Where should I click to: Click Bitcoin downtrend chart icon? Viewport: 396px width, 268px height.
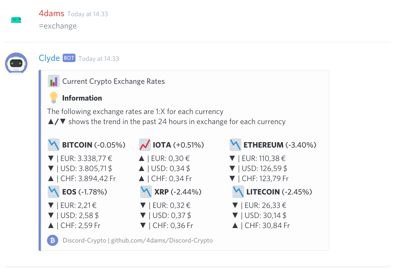[53, 145]
